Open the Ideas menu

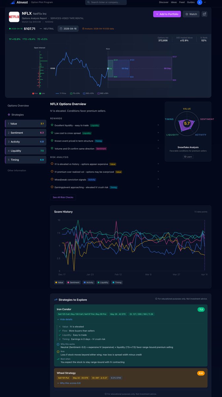click(x=174, y=2)
